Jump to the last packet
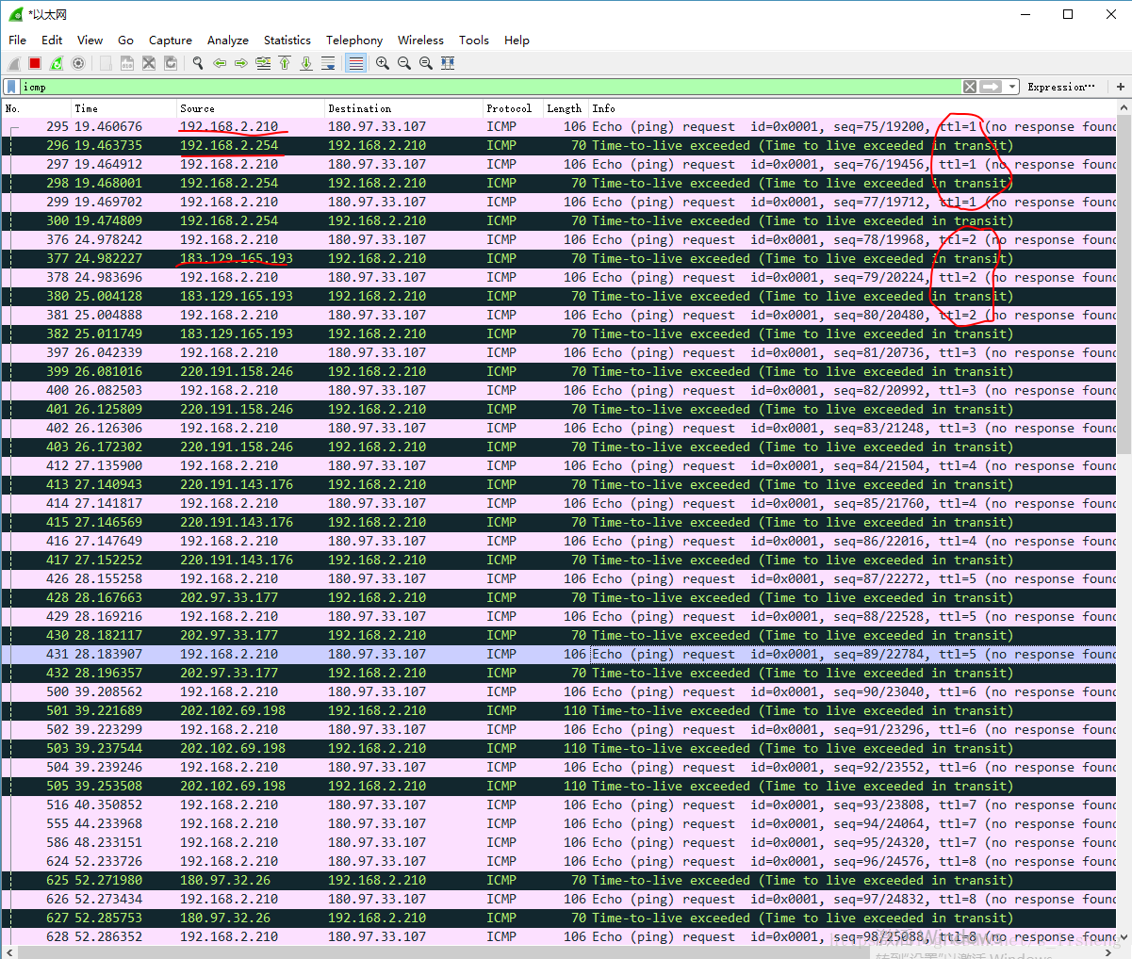The image size is (1132, 959). 306,63
